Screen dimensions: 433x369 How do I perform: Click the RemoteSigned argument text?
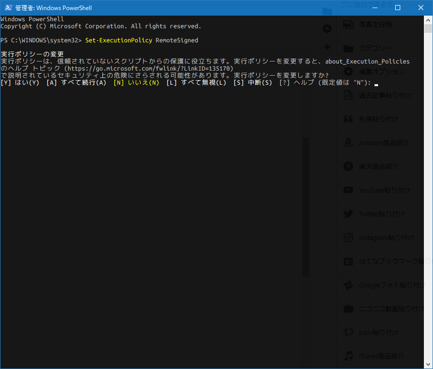(177, 40)
